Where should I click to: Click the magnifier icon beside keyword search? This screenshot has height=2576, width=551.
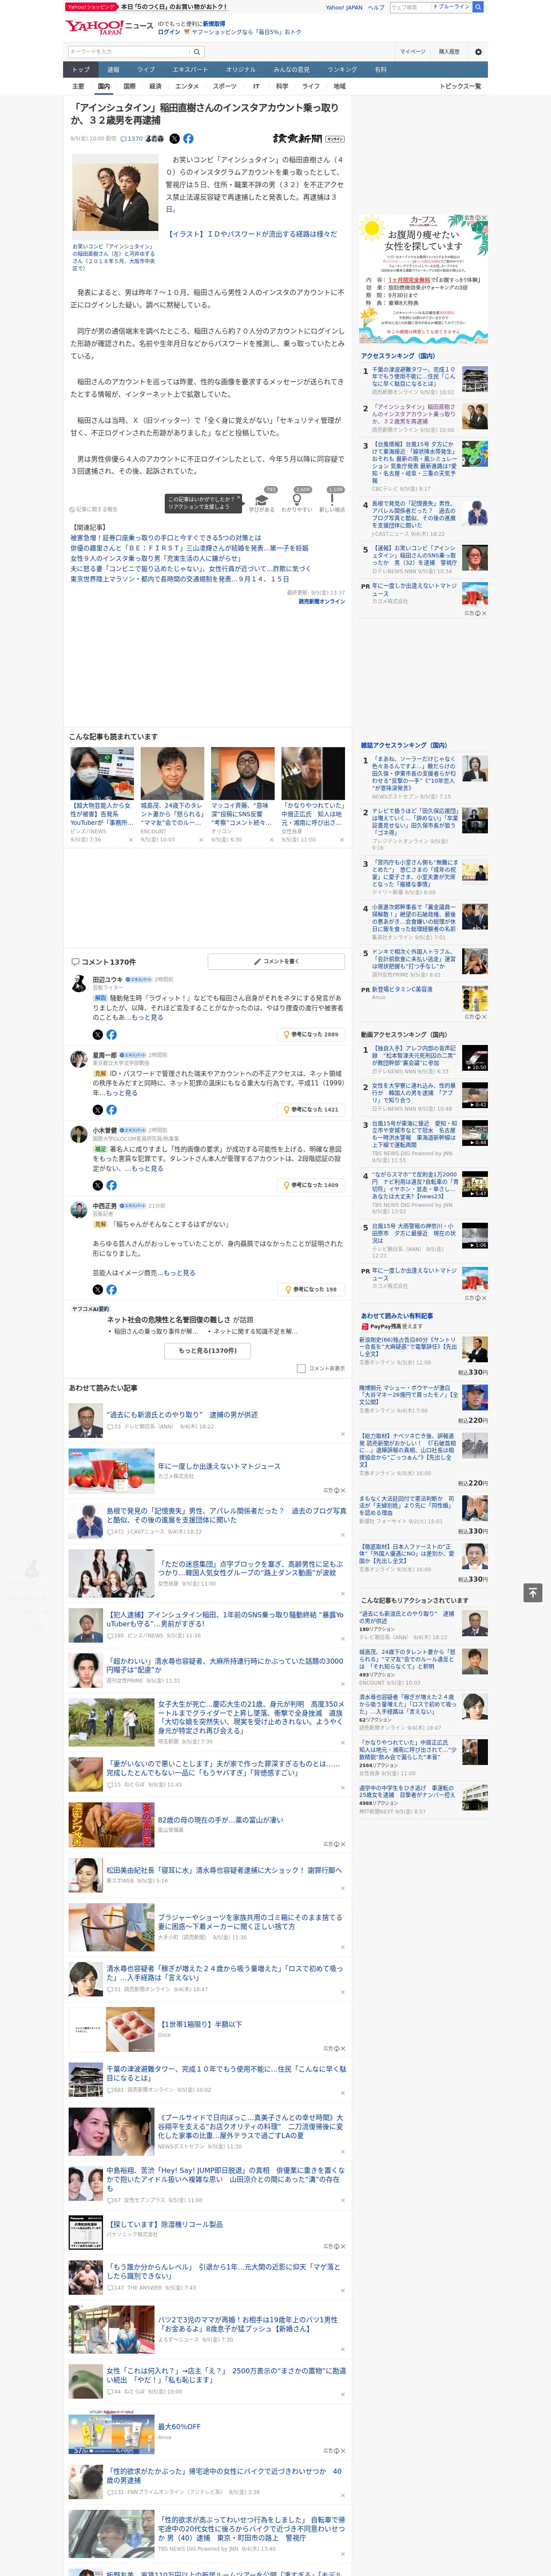196,51
